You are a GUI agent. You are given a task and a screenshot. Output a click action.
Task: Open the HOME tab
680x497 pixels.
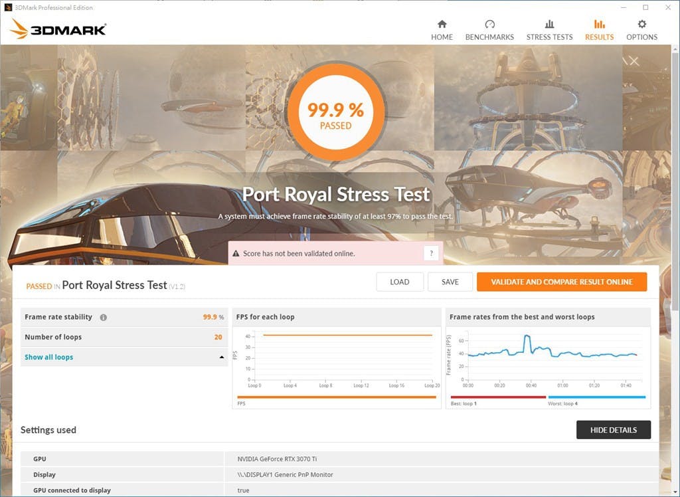(442, 30)
